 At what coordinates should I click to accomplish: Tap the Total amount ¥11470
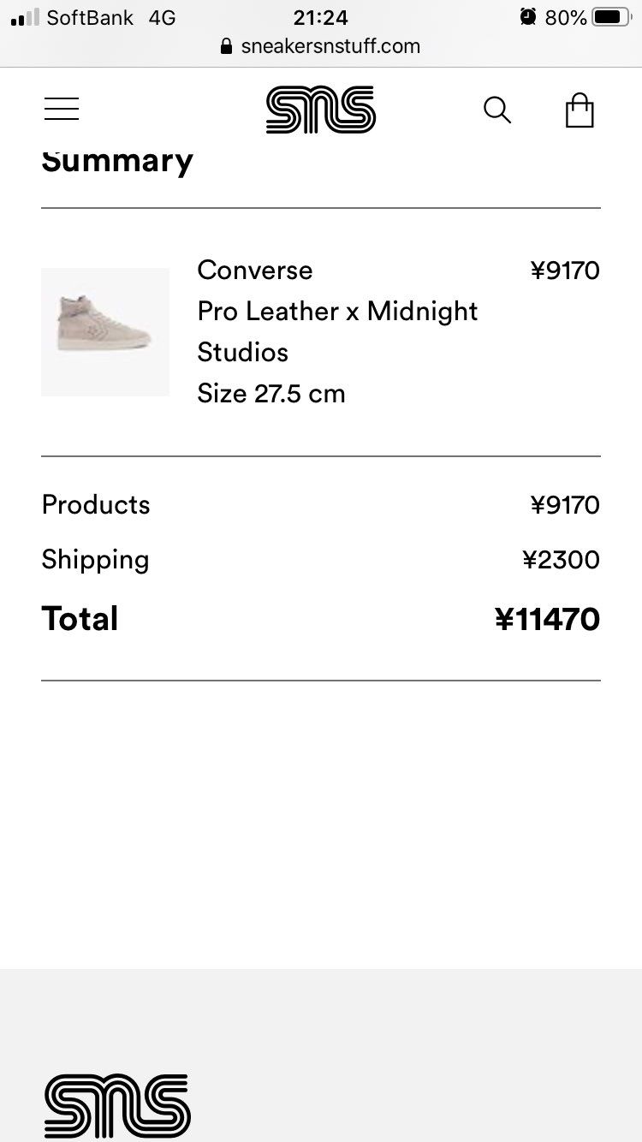click(547, 619)
